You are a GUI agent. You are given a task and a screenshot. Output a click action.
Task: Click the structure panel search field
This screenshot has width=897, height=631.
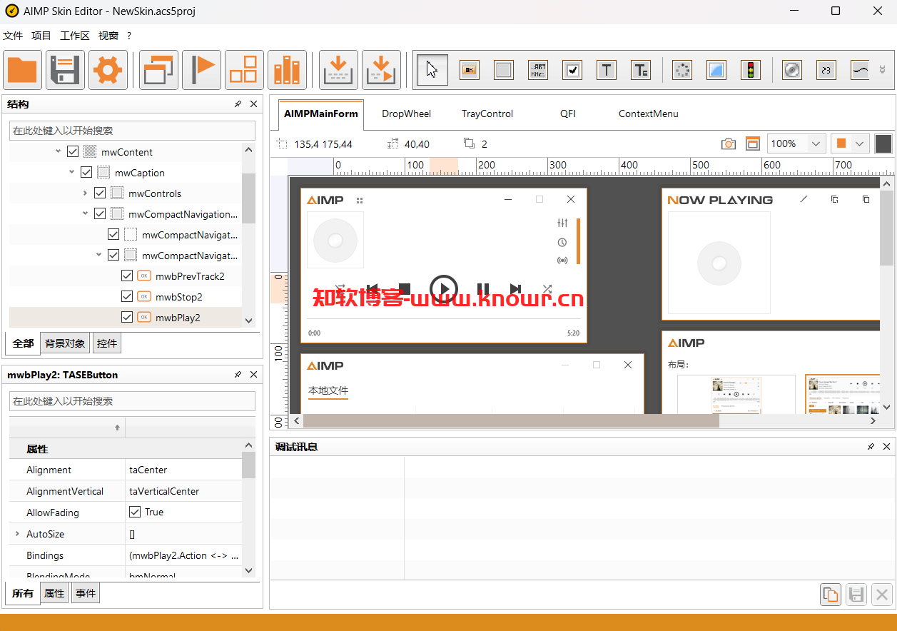(132, 131)
